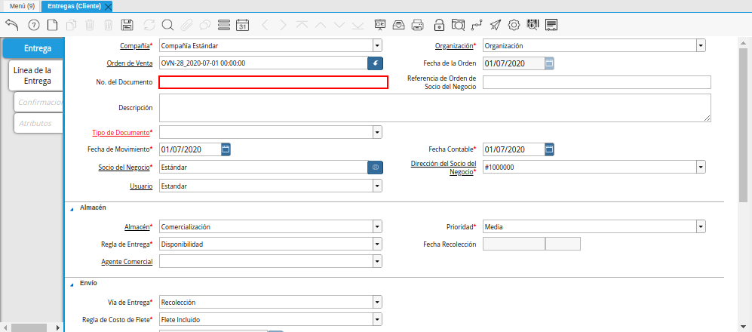Open the Tipo de Documento dropdown
The height and width of the screenshot is (332, 752).
(377, 132)
